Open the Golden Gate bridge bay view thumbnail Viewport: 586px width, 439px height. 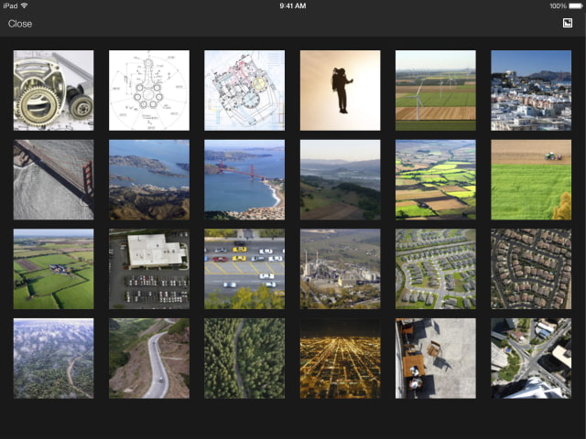click(244, 179)
